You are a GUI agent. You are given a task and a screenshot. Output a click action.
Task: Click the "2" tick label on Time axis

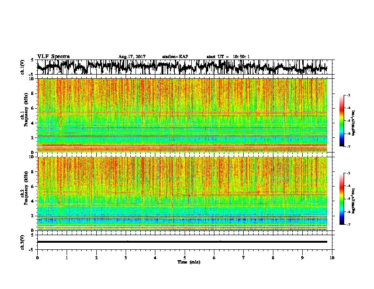click(96, 258)
